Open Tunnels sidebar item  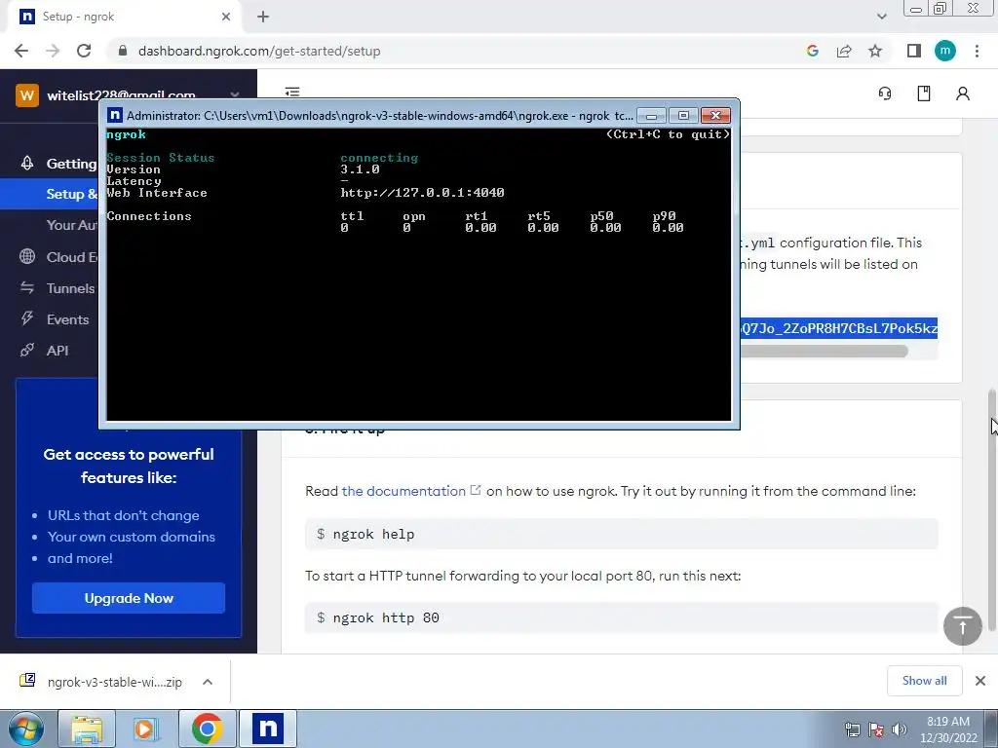[x=70, y=288]
